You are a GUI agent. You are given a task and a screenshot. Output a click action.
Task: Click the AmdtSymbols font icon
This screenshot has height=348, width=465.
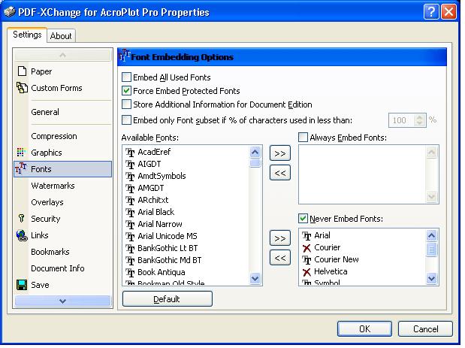(130, 176)
